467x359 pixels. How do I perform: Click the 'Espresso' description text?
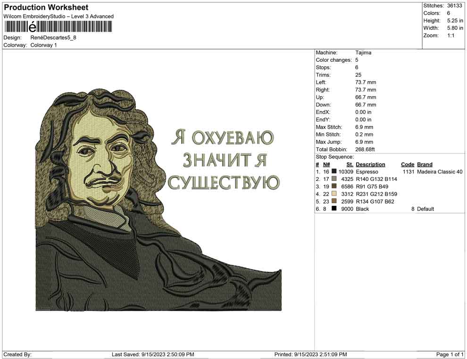[x=367, y=171]
